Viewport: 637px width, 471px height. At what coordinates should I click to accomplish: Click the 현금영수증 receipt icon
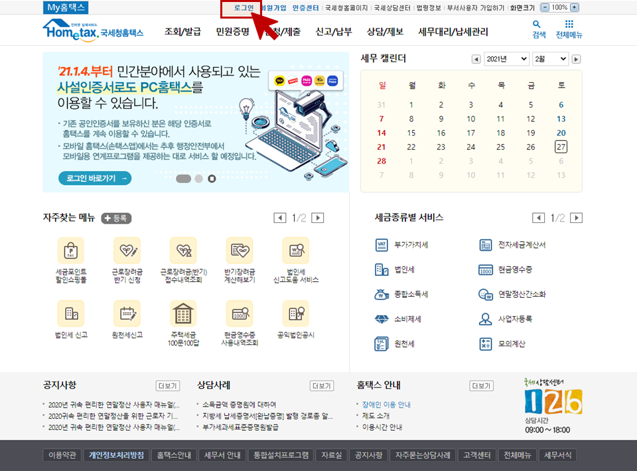click(x=486, y=269)
